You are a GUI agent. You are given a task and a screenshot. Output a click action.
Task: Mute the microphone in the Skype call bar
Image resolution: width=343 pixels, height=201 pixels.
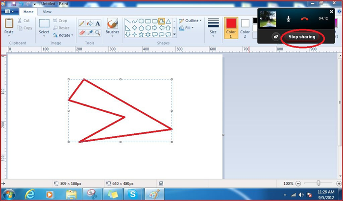pyautogui.click(x=288, y=19)
